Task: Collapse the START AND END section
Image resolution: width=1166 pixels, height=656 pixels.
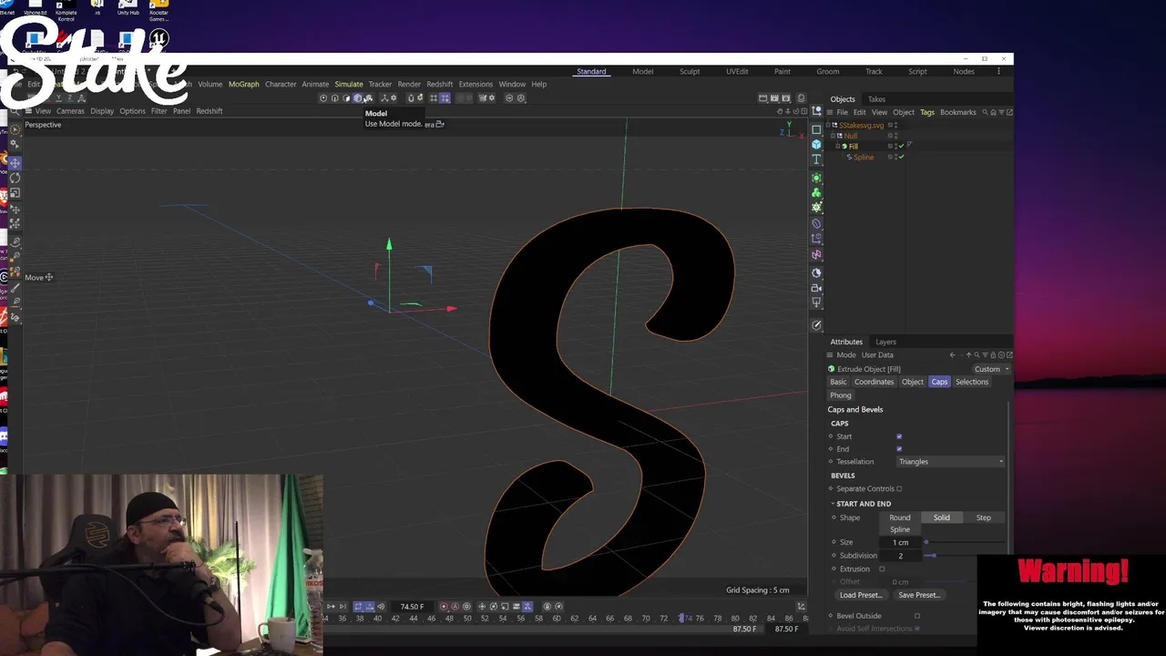Action: [x=833, y=504]
